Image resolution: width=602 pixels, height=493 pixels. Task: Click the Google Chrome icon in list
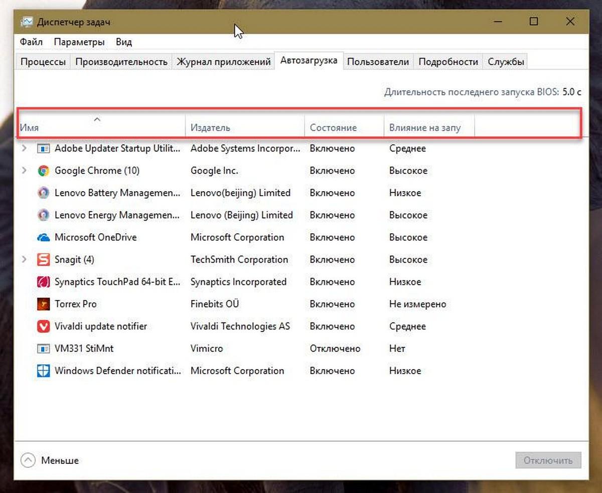(x=44, y=171)
